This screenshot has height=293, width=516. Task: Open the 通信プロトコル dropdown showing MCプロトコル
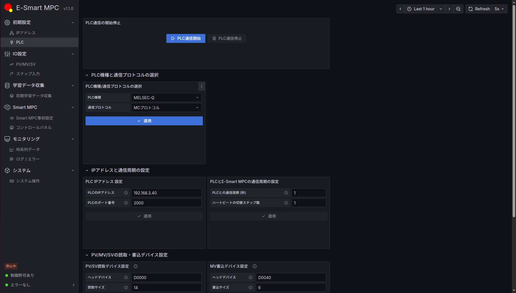(x=166, y=108)
